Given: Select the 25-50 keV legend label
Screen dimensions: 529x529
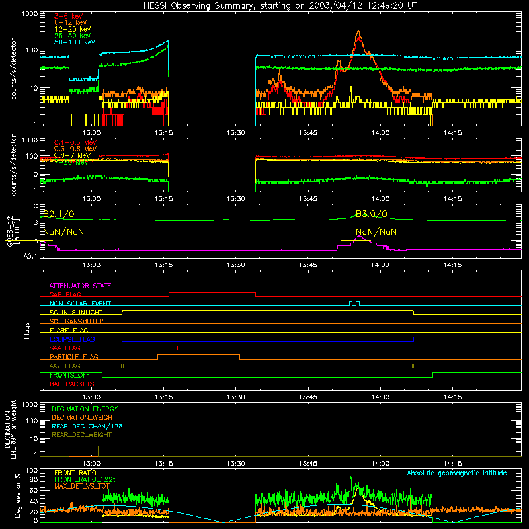Looking at the screenshot, I should coord(73,36).
